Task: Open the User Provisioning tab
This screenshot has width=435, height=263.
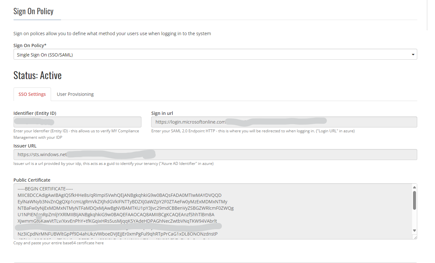Action: pos(75,94)
